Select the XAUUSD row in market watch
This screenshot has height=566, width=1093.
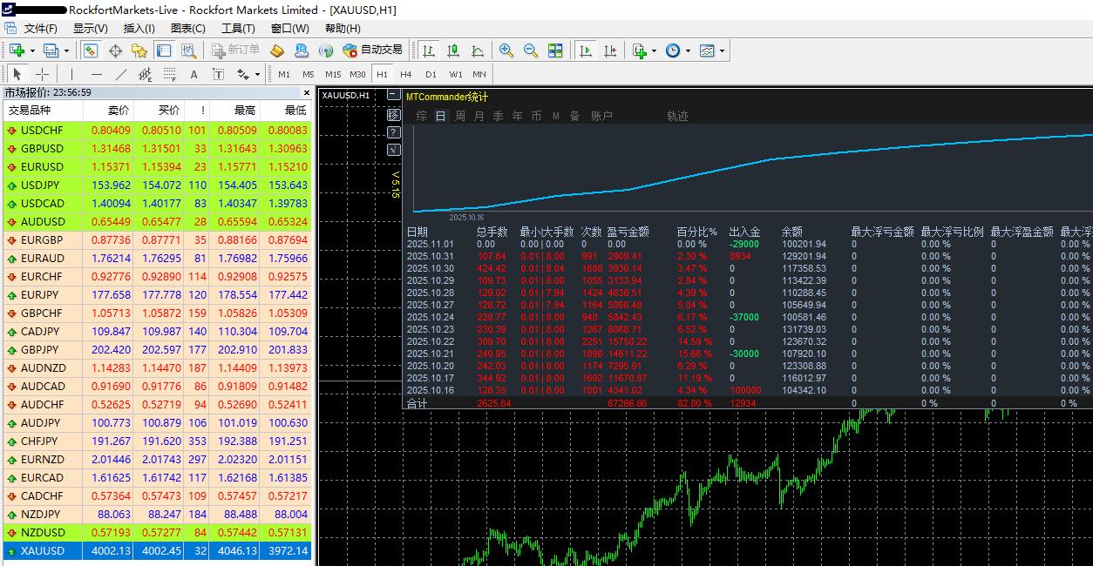pyautogui.click(x=157, y=551)
